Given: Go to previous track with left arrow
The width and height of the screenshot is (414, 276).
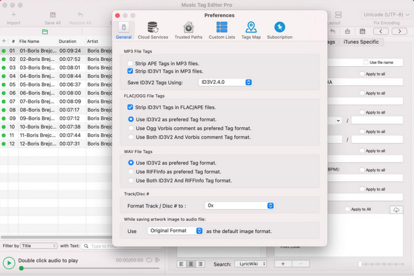Looking at the screenshot, I should [381, 31].
